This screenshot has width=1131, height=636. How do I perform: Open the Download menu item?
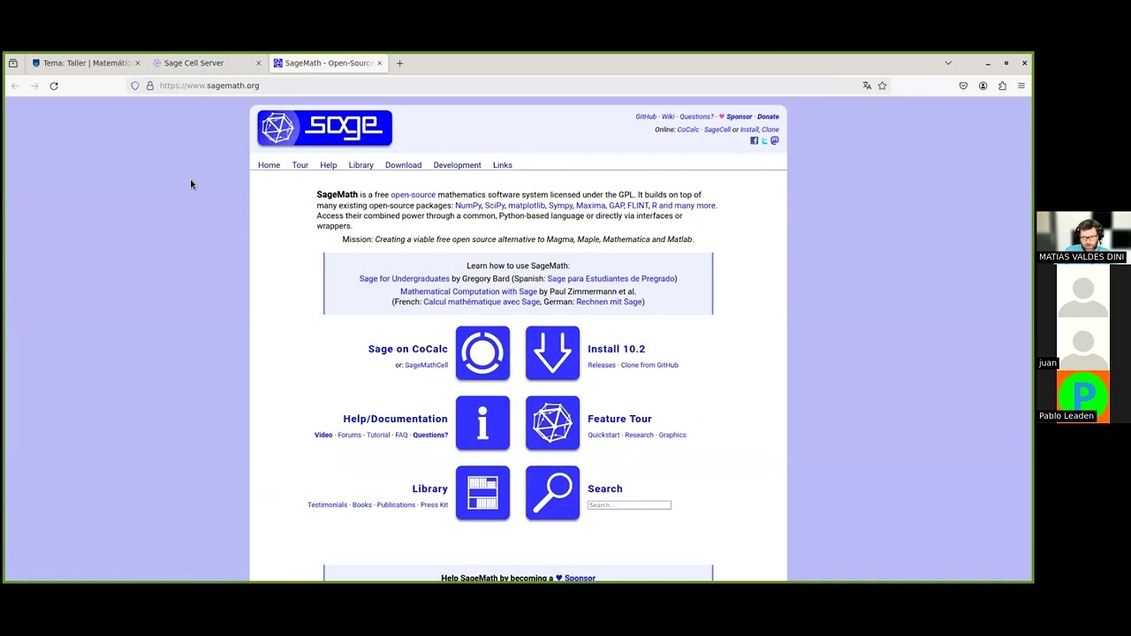pyautogui.click(x=403, y=165)
